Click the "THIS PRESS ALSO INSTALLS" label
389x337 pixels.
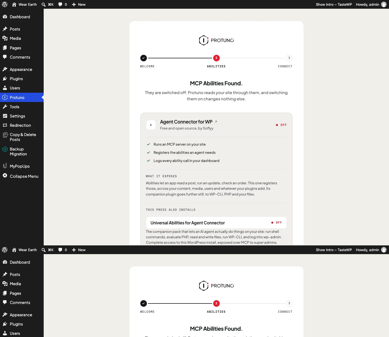[171, 210]
